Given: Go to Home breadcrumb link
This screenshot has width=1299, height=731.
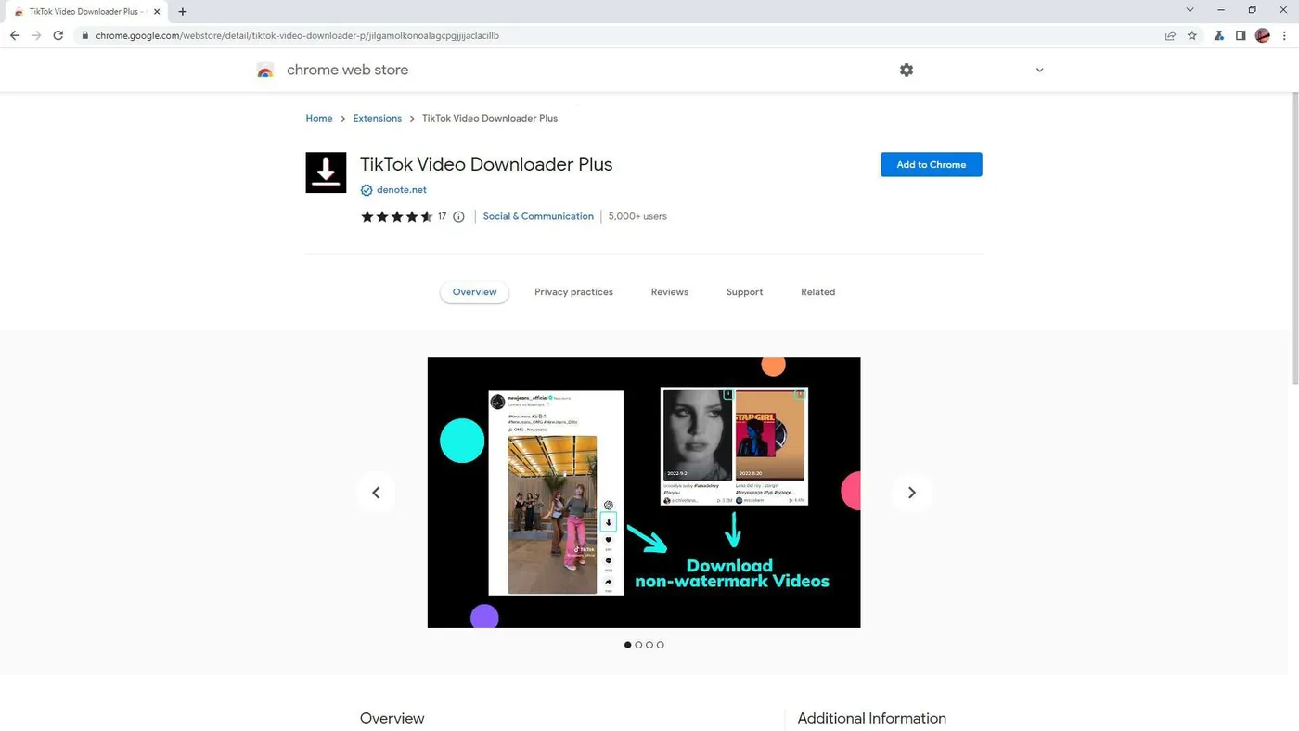Looking at the screenshot, I should pyautogui.click(x=319, y=119).
